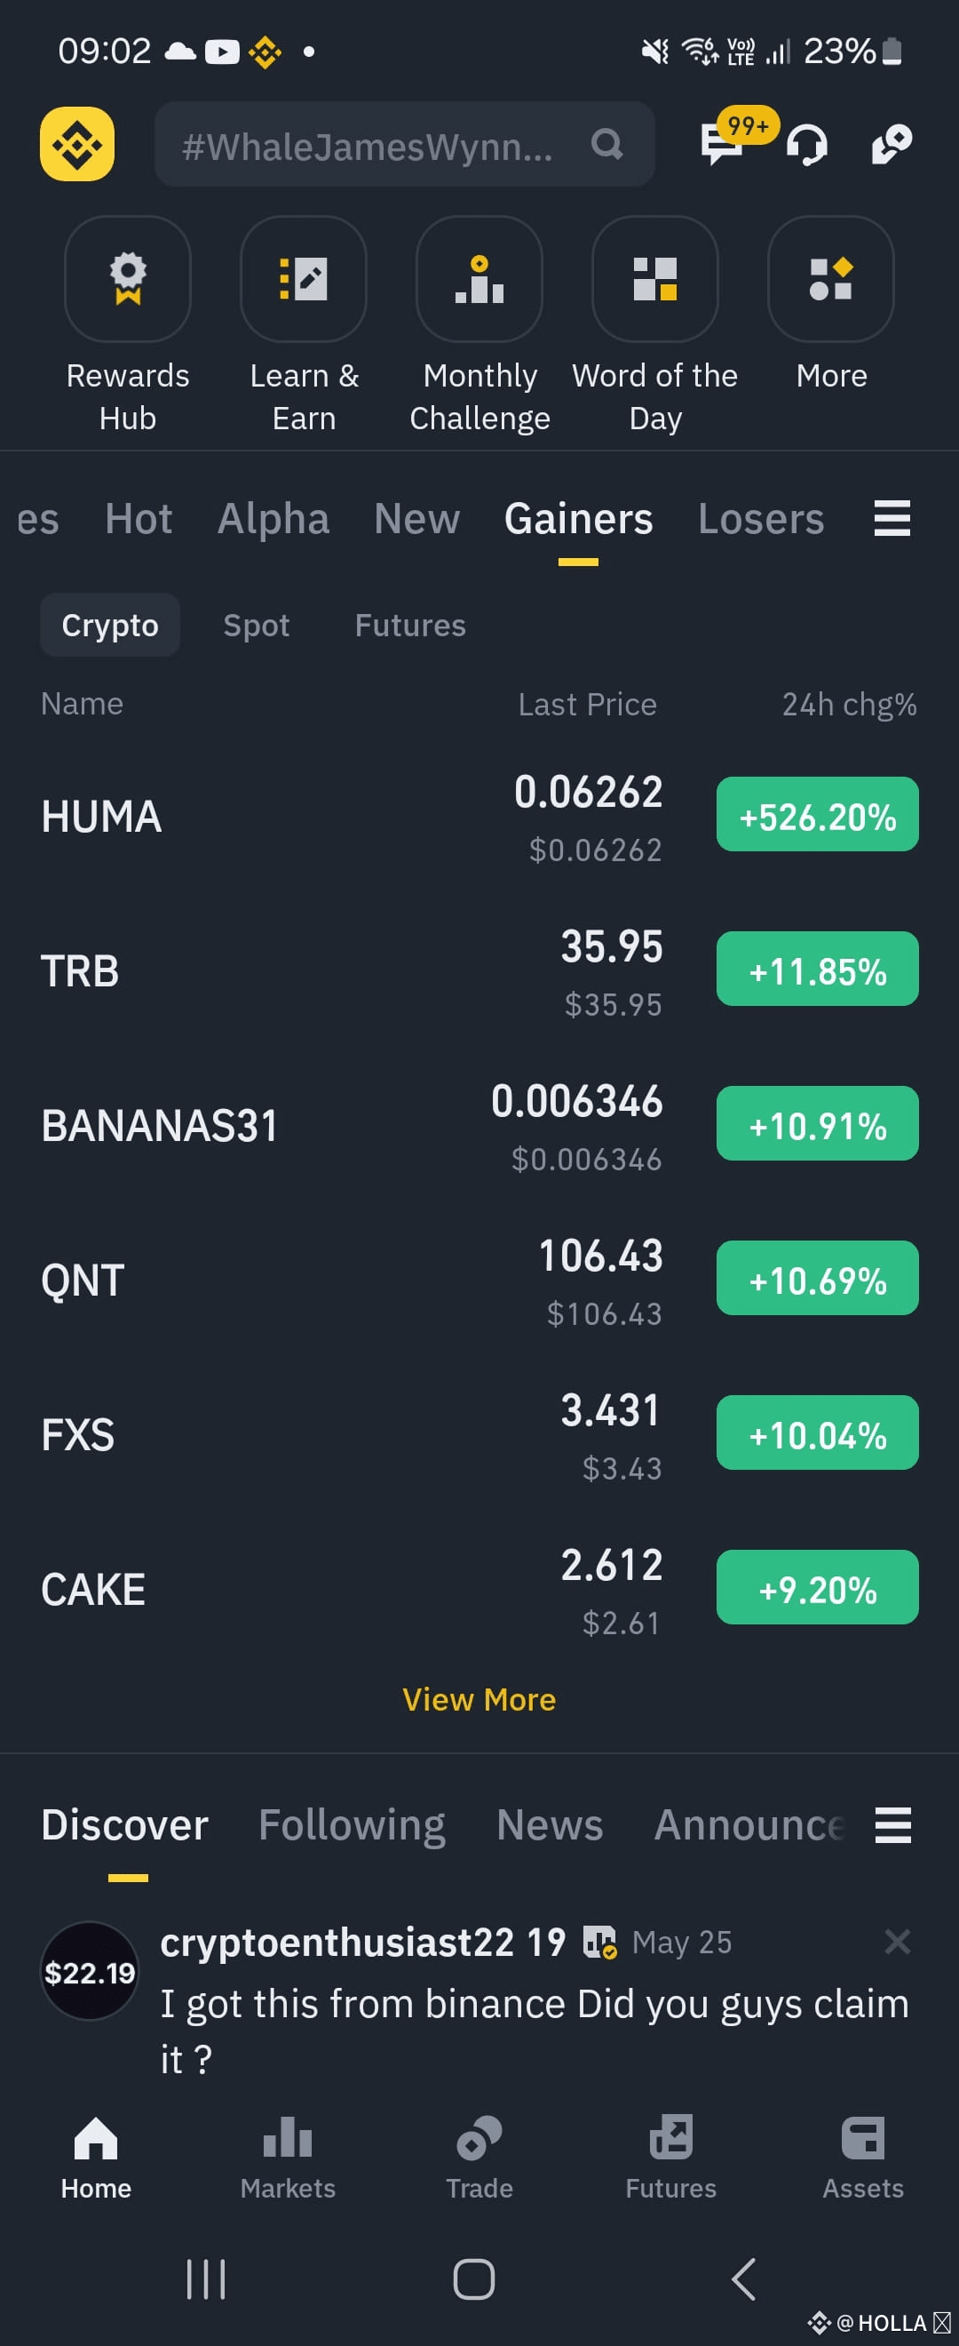Tap View More gainers link

point(479,1699)
